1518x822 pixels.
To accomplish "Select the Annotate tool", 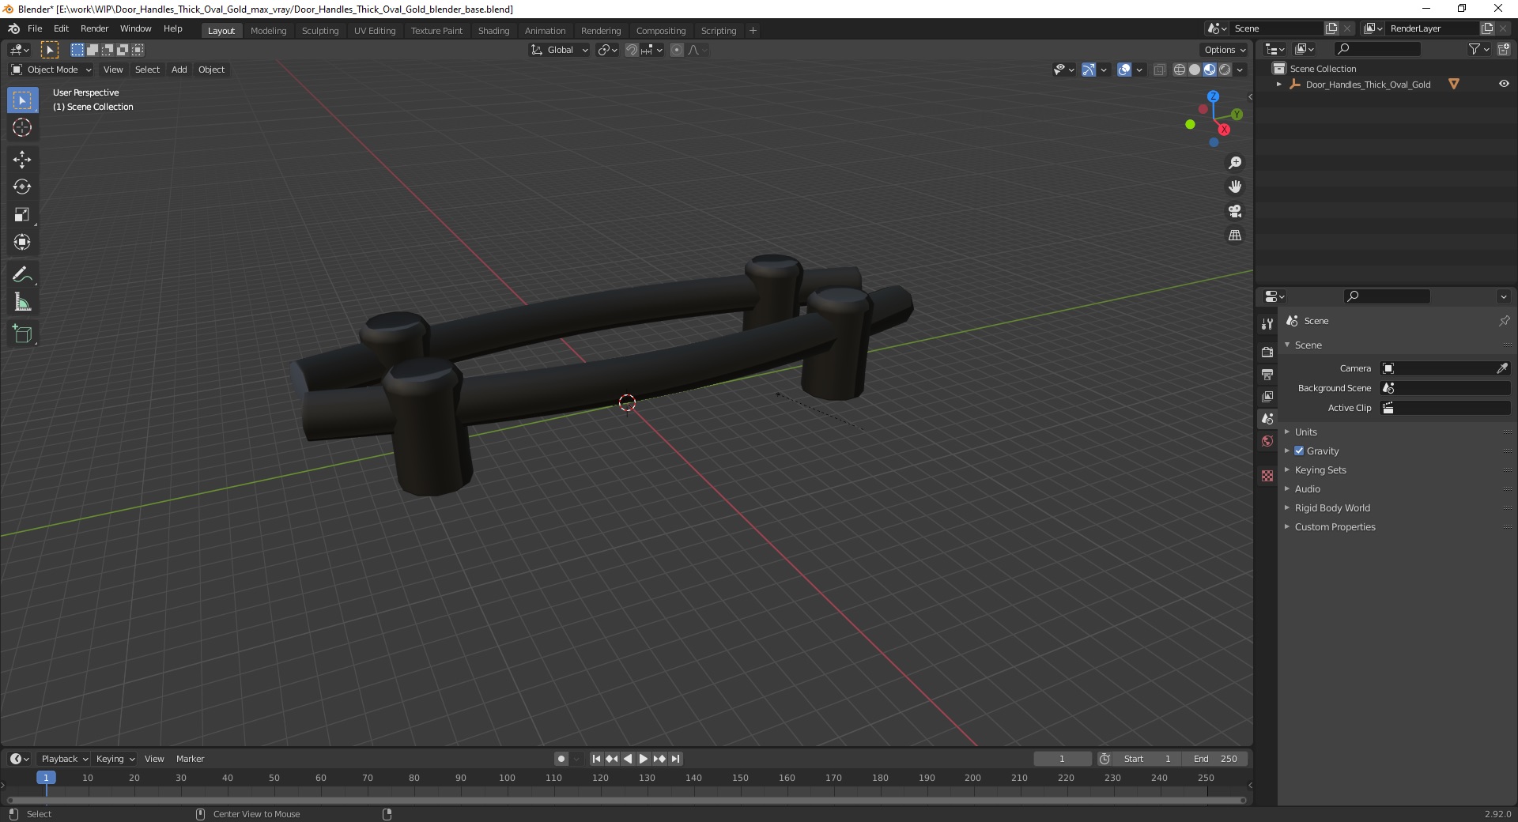I will tap(22, 274).
